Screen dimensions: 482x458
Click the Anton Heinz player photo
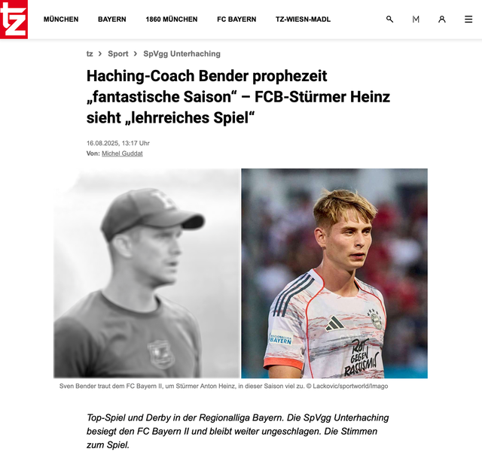[334, 273]
